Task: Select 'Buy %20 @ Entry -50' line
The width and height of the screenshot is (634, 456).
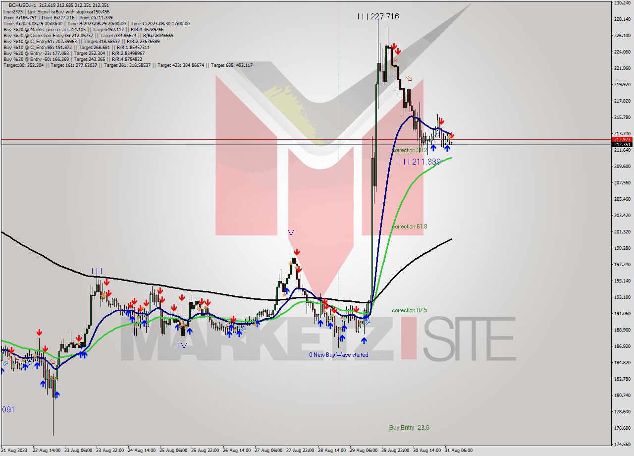Action: pyautogui.click(x=73, y=59)
